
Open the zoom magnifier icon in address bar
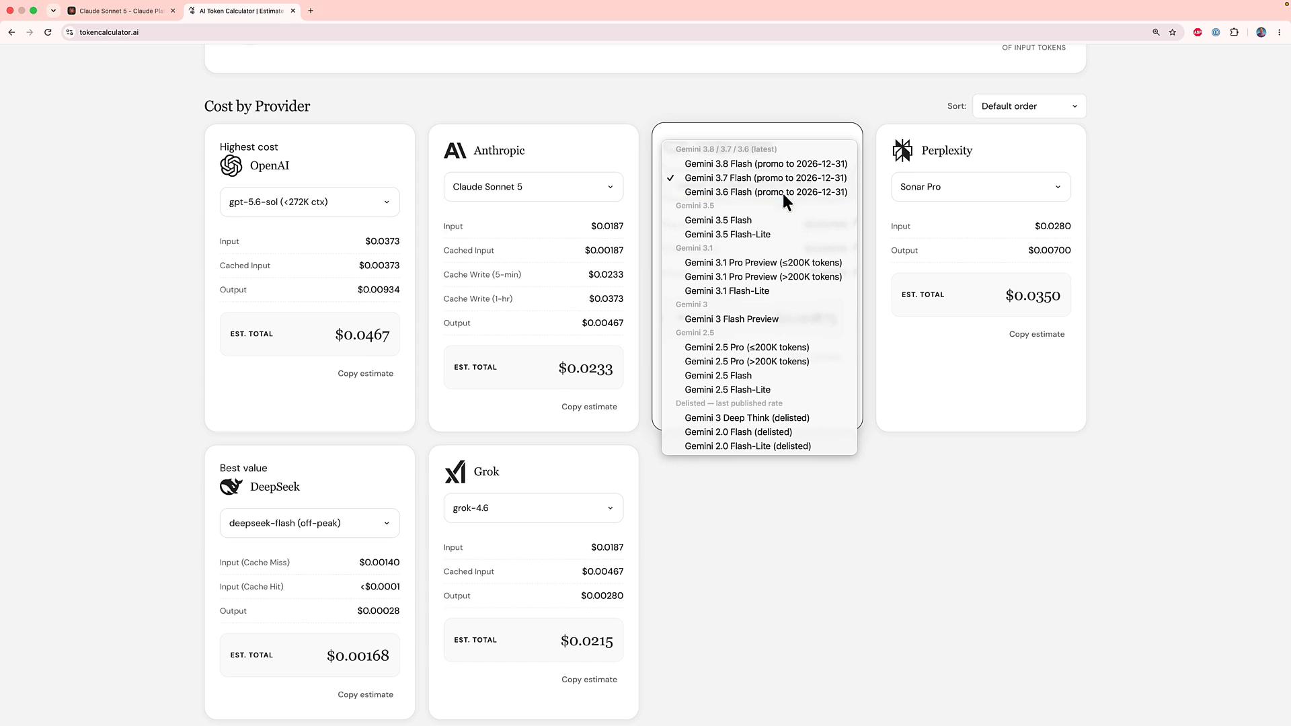coord(1156,32)
